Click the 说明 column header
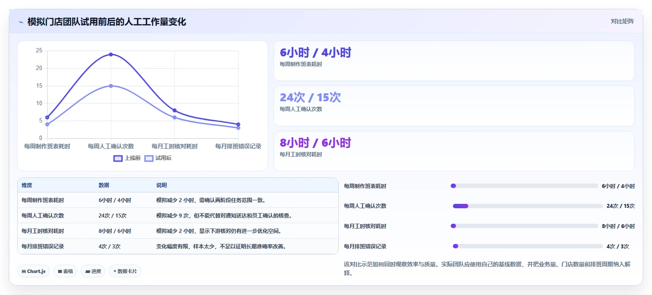This screenshot has height=295, width=652. [162, 185]
